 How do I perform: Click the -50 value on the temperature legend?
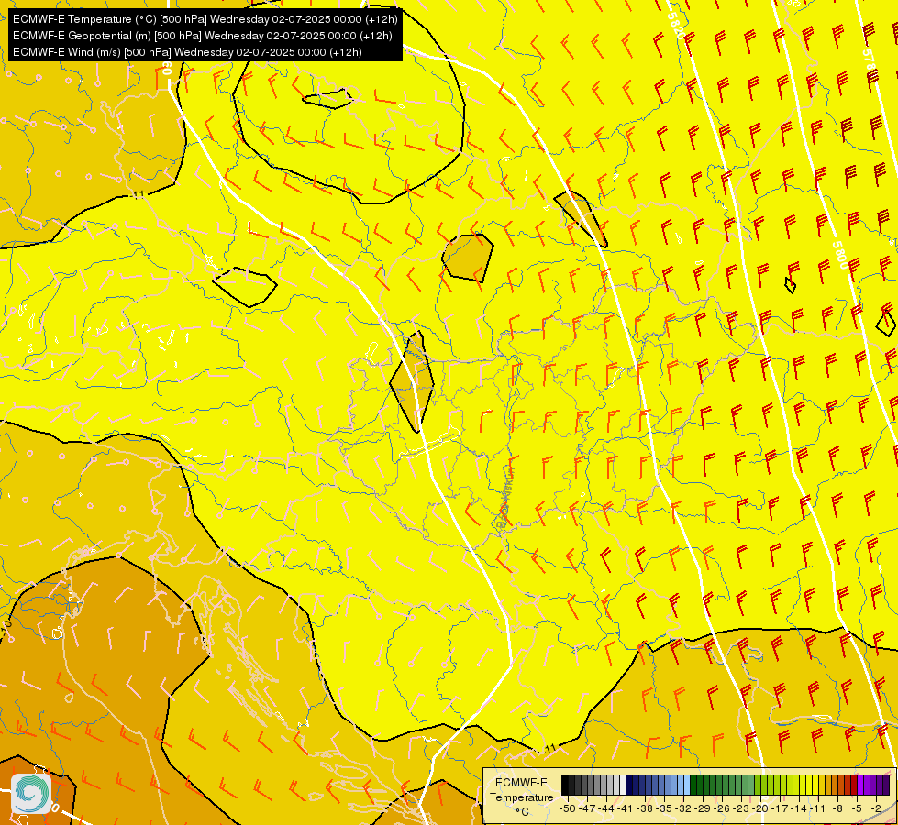click(568, 808)
